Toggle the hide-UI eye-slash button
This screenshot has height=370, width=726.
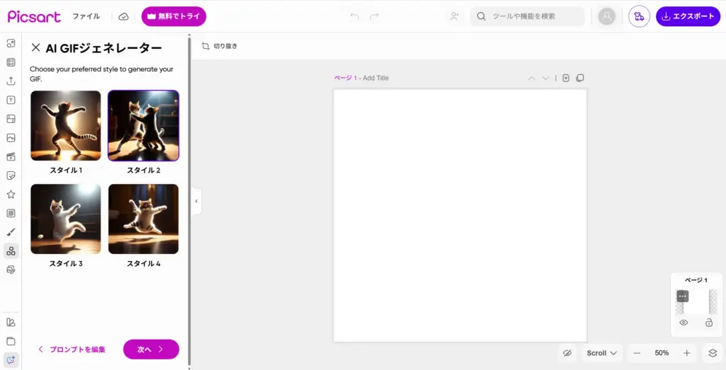pos(567,353)
